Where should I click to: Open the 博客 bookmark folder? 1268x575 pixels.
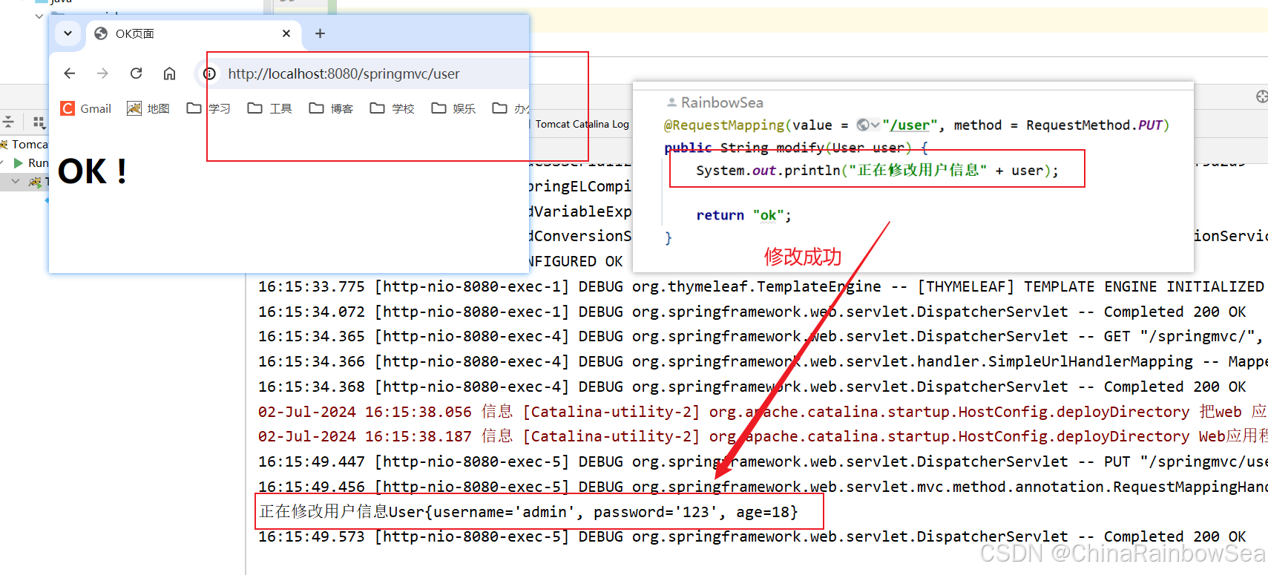click(x=331, y=108)
